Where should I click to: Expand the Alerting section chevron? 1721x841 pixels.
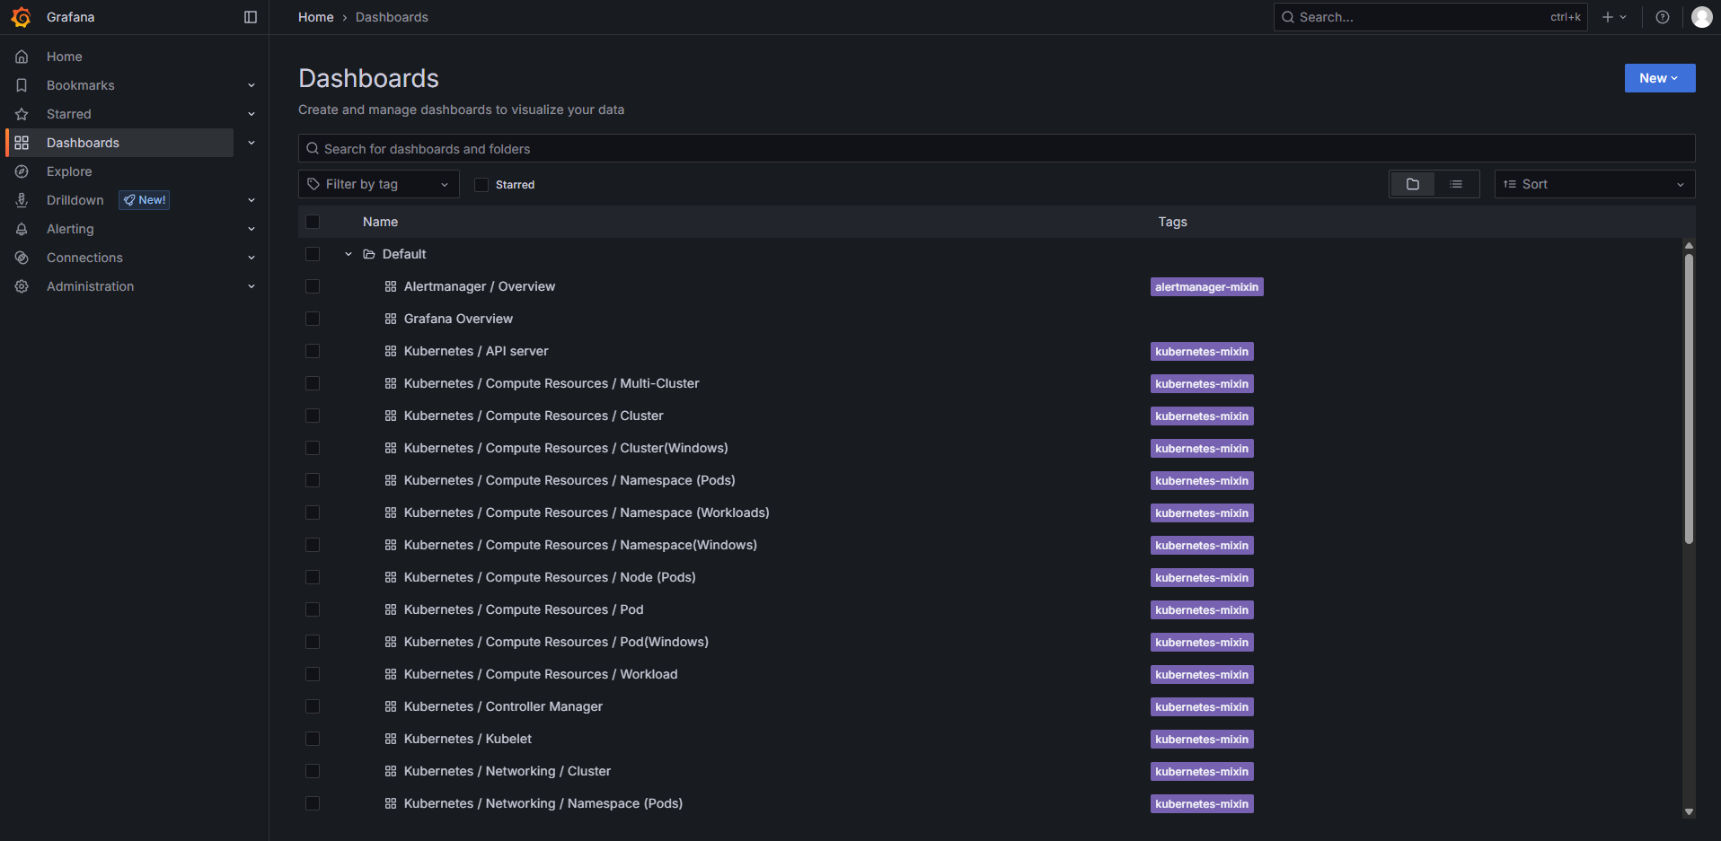click(x=252, y=229)
